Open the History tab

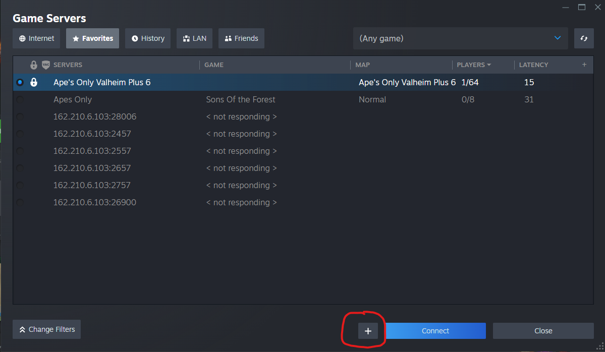click(x=148, y=38)
